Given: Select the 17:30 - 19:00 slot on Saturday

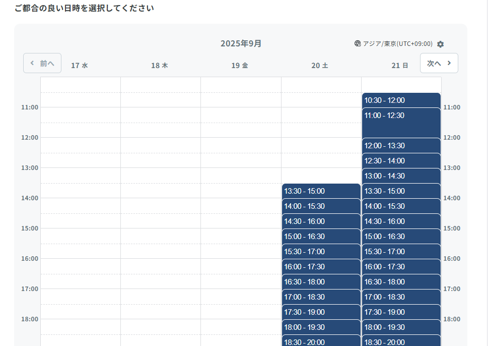Looking at the screenshot, I should click(x=321, y=312).
